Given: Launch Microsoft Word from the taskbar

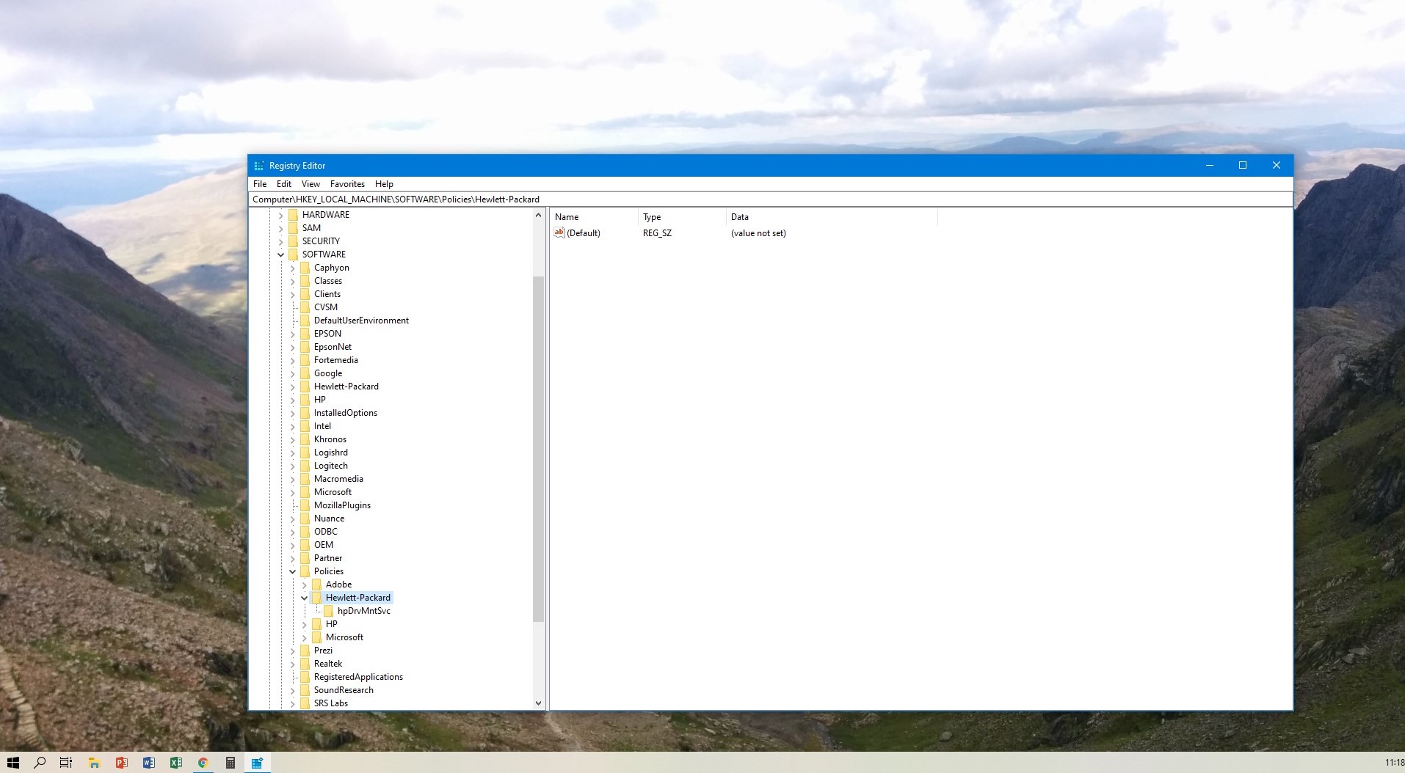Looking at the screenshot, I should pos(149,763).
